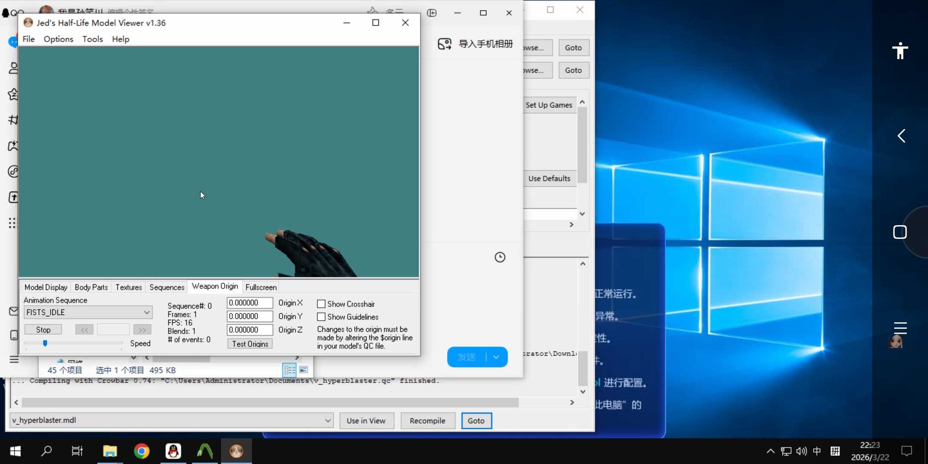Click the import phone album icon
928x464 pixels.
[445, 44]
